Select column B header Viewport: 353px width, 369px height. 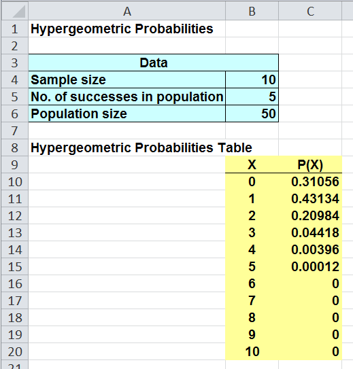click(x=252, y=11)
